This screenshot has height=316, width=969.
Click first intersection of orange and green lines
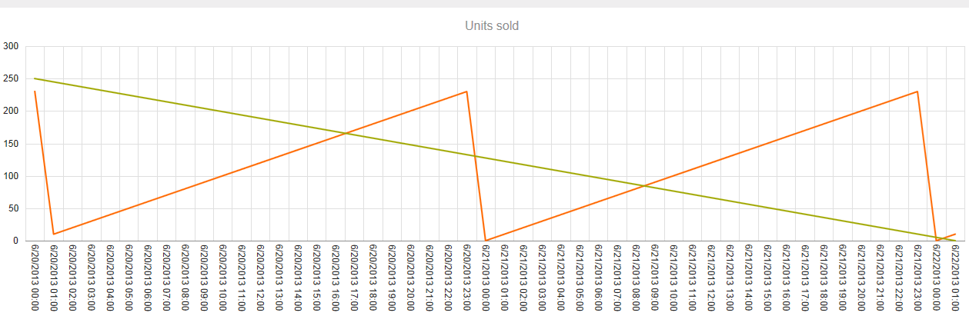(x=346, y=134)
